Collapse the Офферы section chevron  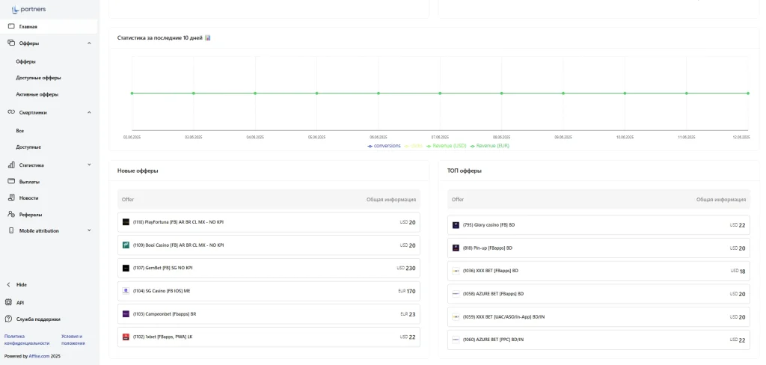coord(89,43)
